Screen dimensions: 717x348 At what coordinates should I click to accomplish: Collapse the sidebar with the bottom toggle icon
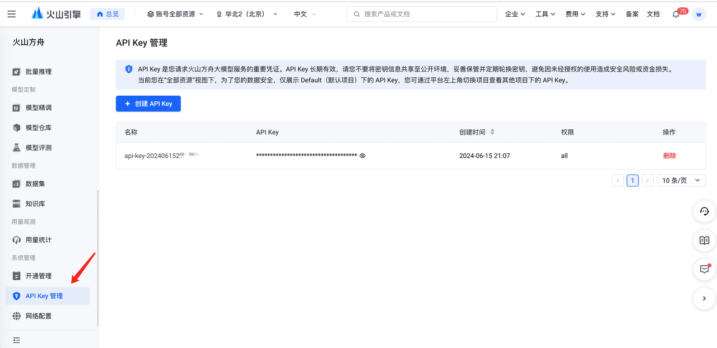(16, 340)
